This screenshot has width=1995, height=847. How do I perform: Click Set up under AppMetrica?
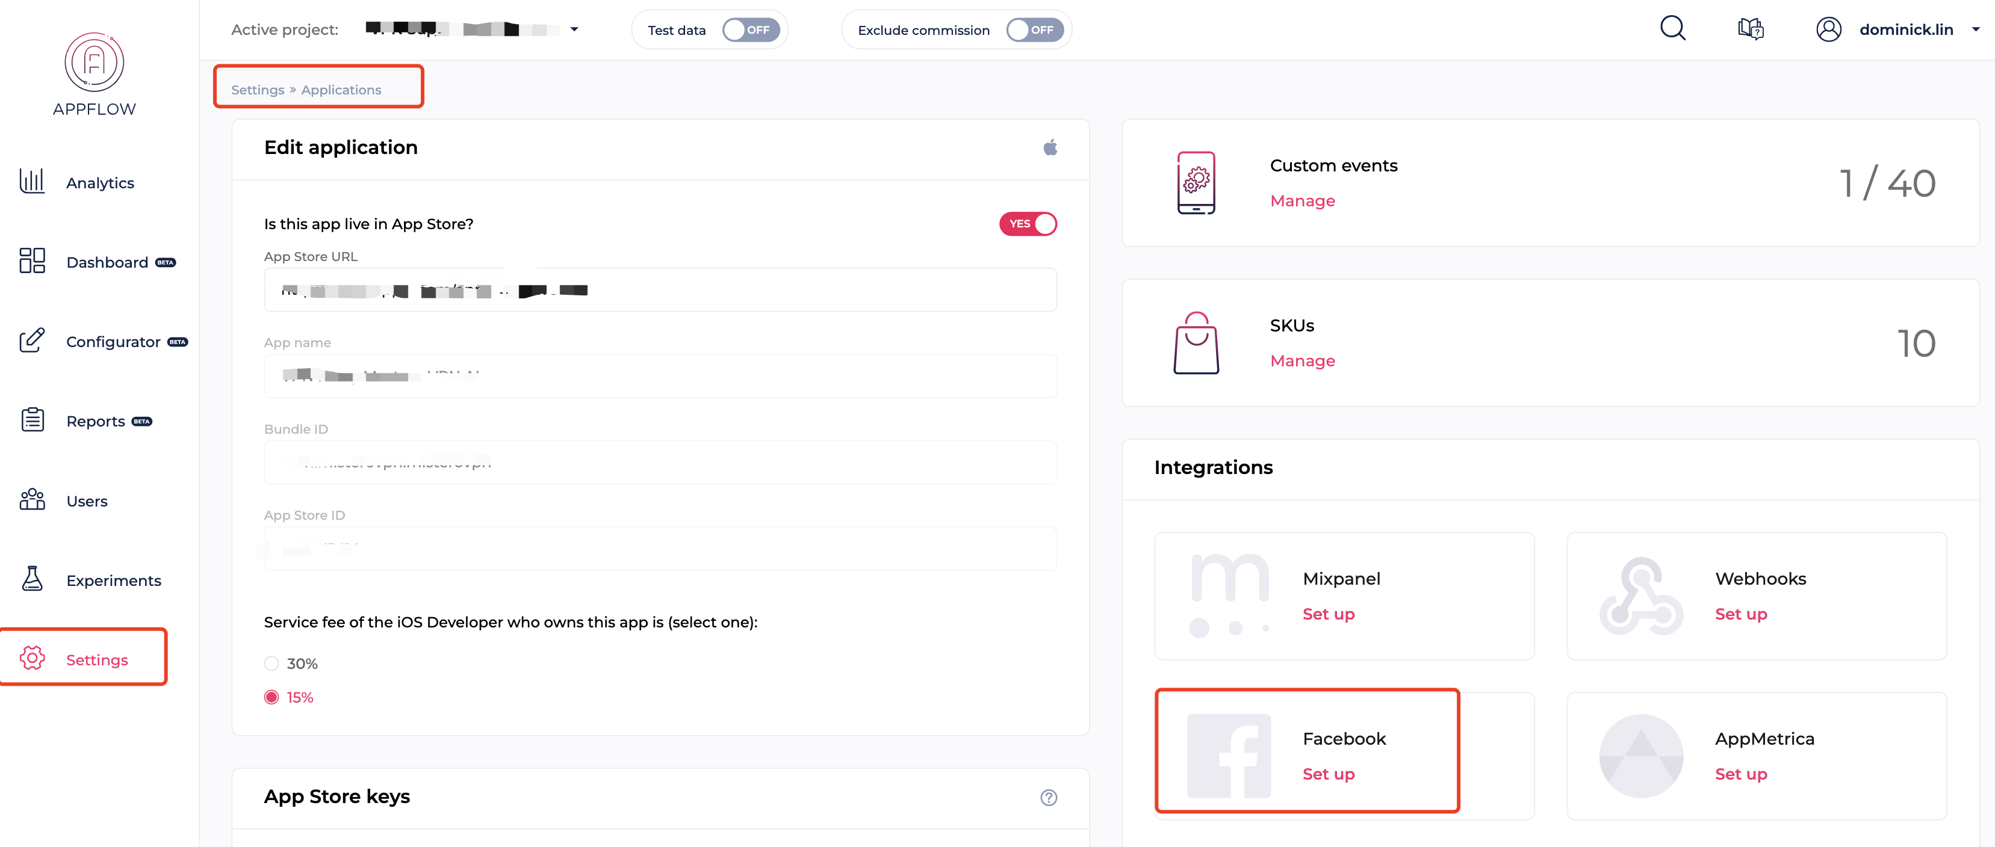1740,774
